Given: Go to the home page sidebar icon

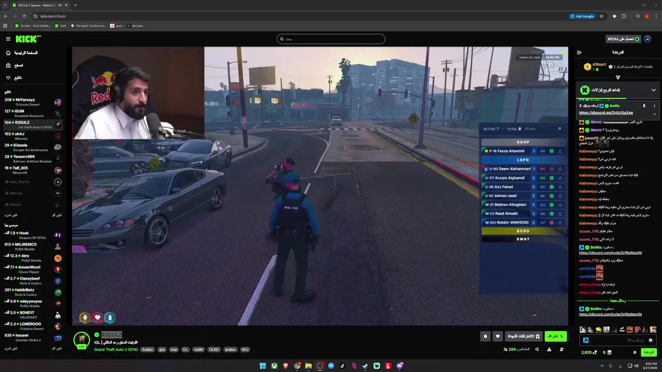Looking at the screenshot, I should click(x=8, y=53).
